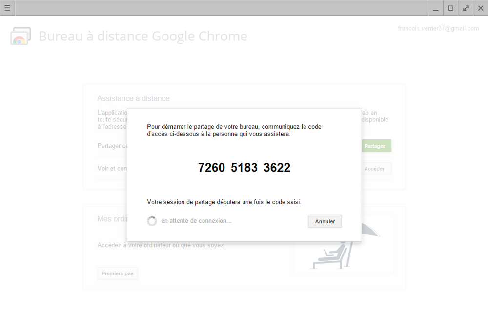Close the window with the X
The width and height of the screenshot is (488, 331).
(481, 8)
